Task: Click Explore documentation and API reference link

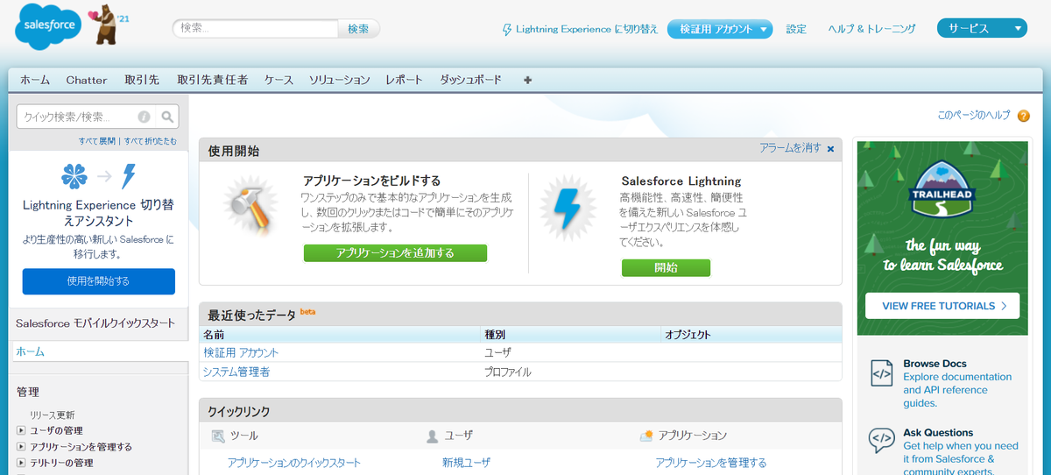Action: point(957,390)
